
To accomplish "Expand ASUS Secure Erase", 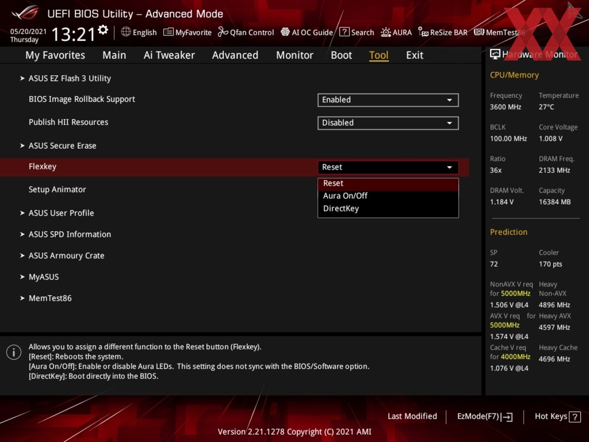I will 62,146.
